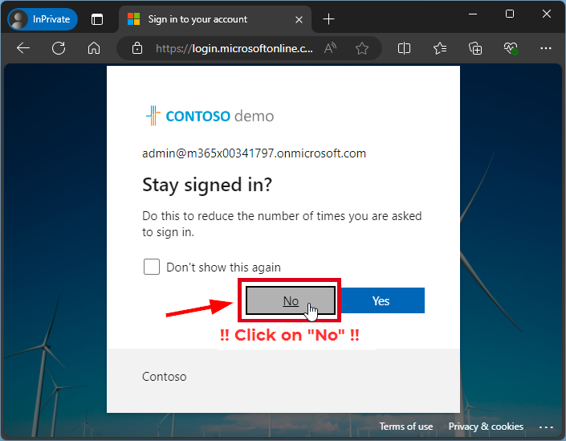This screenshot has width=566, height=441.
Task: Select the 'Sign in to your account' tab
Action: click(215, 19)
